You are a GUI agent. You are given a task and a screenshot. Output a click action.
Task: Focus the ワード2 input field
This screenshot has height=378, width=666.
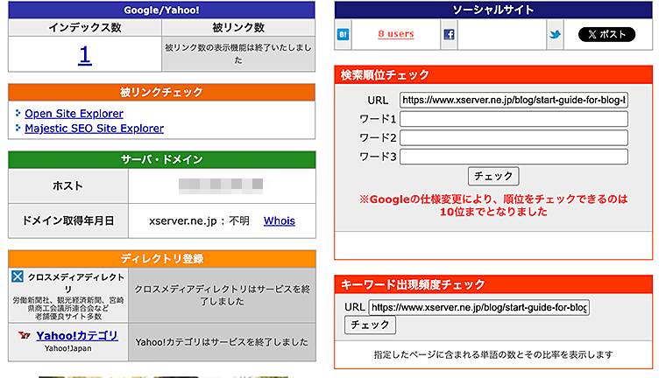514,137
